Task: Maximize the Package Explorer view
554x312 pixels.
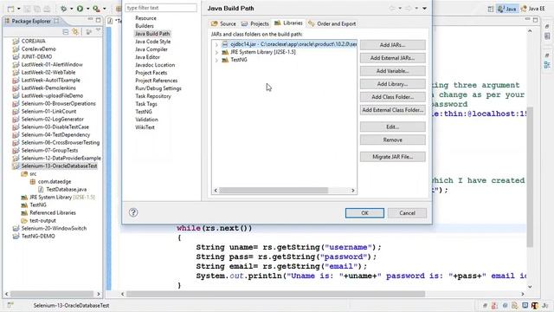Action: pyautogui.click(x=98, y=20)
